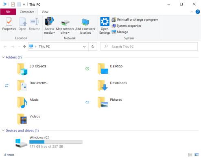201x158 pixels.
Task: Select the Pictures folder icon
Action: (103, 102)
